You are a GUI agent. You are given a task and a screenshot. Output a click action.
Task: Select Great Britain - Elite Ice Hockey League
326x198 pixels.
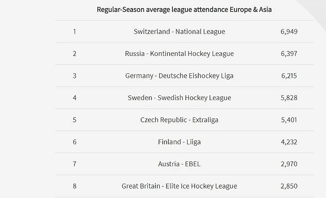[x=179, y=186]
